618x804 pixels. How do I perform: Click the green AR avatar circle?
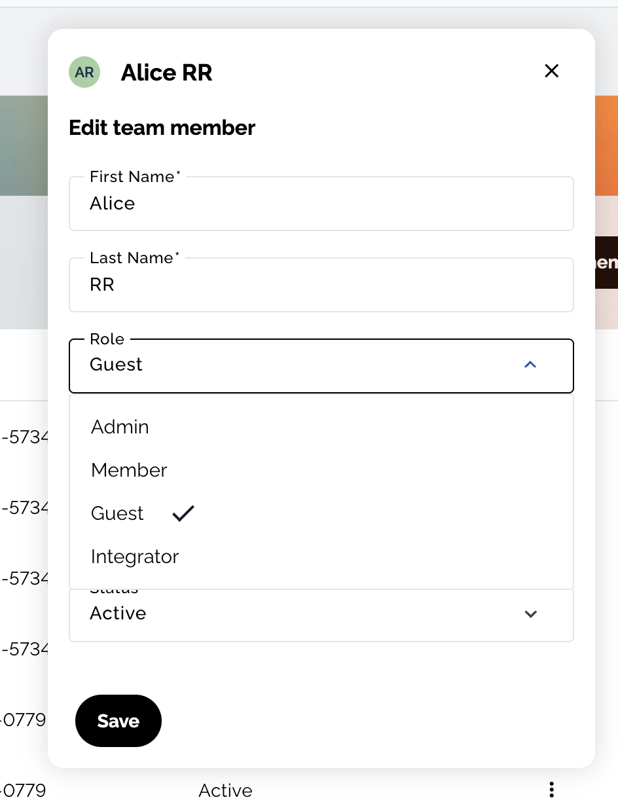(x=84, y=72)
